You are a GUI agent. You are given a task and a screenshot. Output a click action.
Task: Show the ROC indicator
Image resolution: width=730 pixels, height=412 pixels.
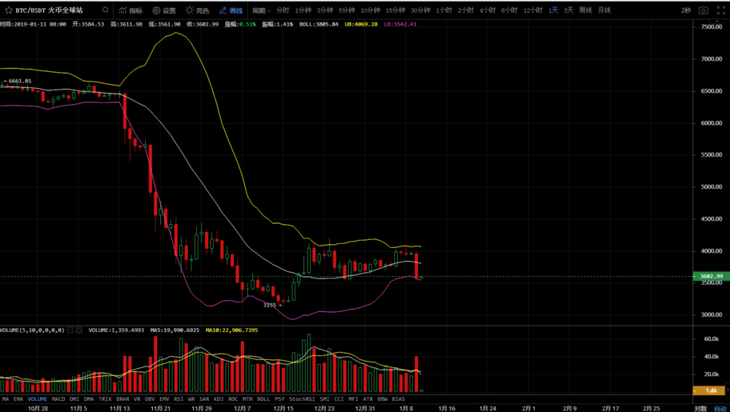[233, 399]
